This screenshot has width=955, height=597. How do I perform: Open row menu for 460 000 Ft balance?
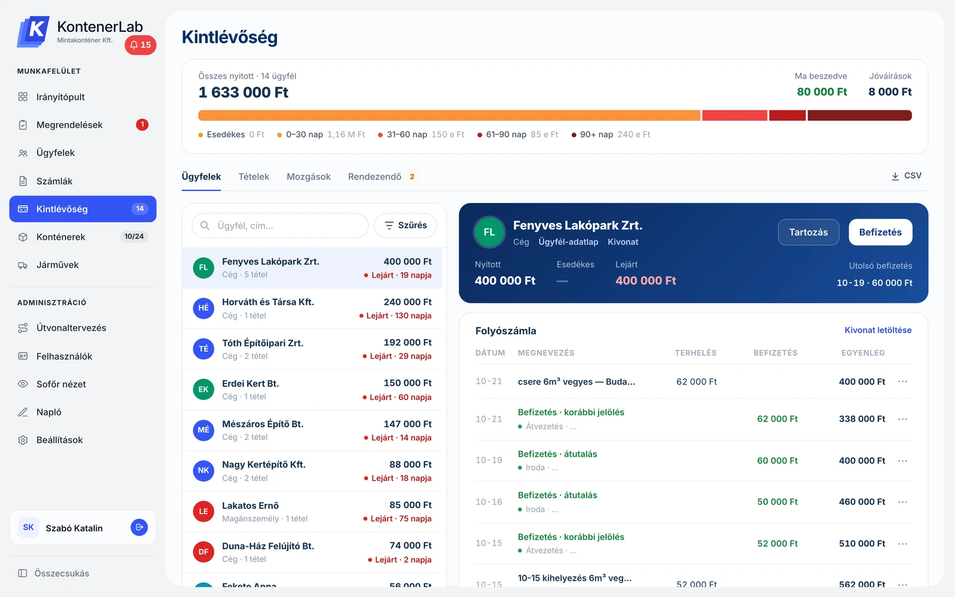902,502
